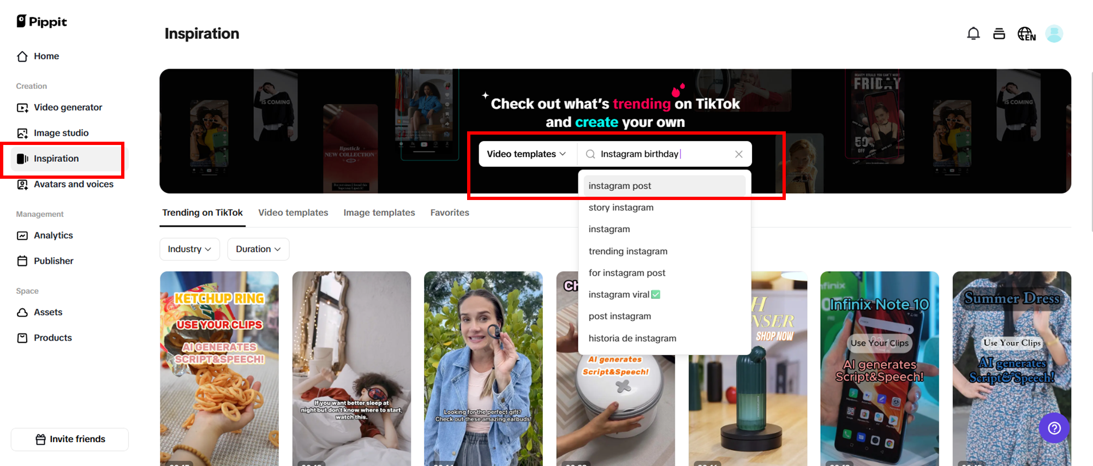Click the Invite friends button
Screen dimensions: 1093x466
point(70,439)
